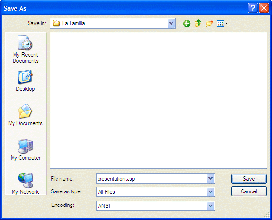Open My Recent Documents shortcut
This screenshot has height=220, width=272.
pyautogui.click(x=26, y=49)
